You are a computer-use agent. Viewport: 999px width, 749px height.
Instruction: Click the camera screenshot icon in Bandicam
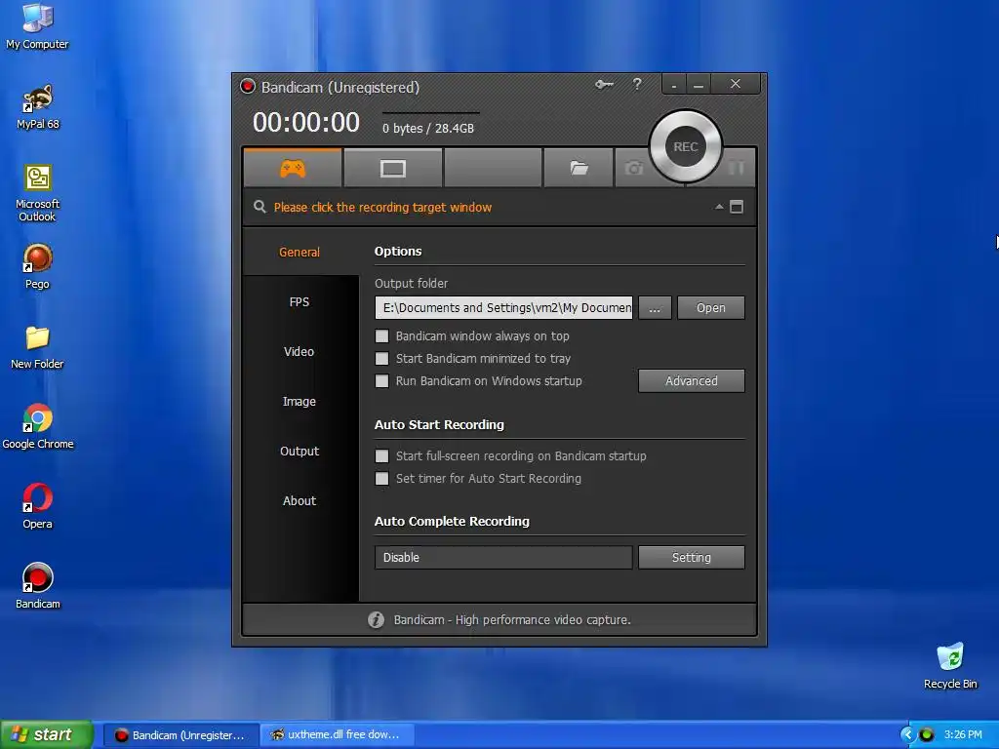click(x=633, y=168)
